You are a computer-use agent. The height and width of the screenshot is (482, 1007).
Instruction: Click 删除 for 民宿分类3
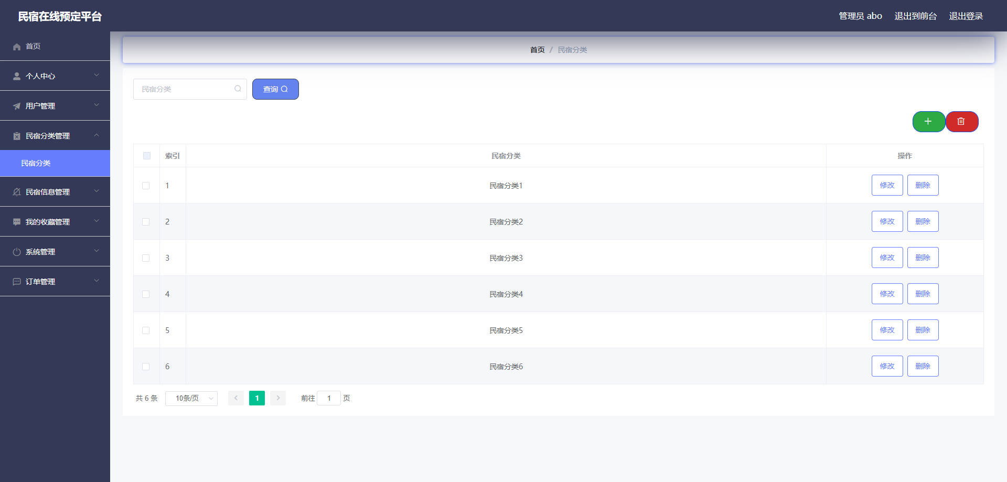click(923, 258)
